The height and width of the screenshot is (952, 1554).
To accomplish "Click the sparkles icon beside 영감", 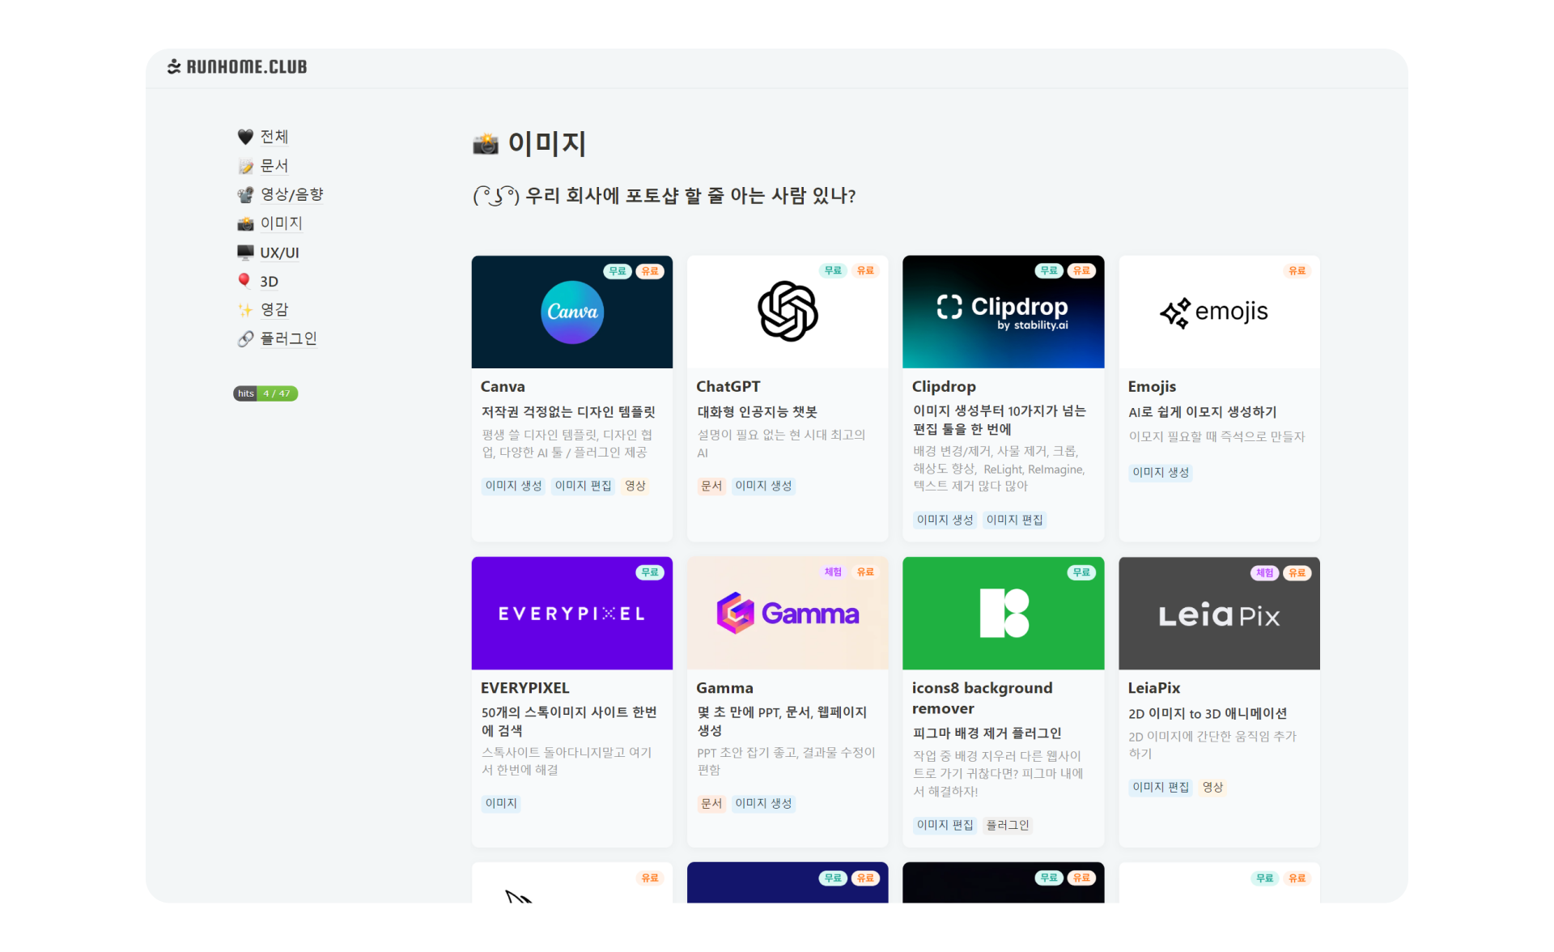I will tap(245, 310).
